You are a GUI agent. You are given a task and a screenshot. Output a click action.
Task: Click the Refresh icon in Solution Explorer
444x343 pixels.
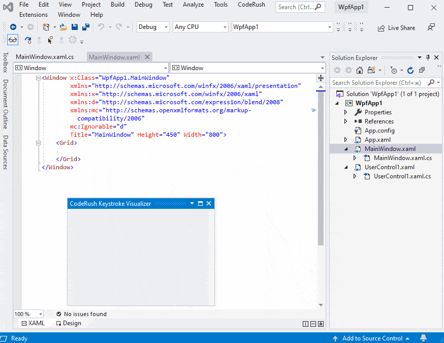click(410, 70)
